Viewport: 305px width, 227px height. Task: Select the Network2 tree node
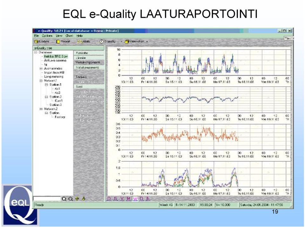51,109
